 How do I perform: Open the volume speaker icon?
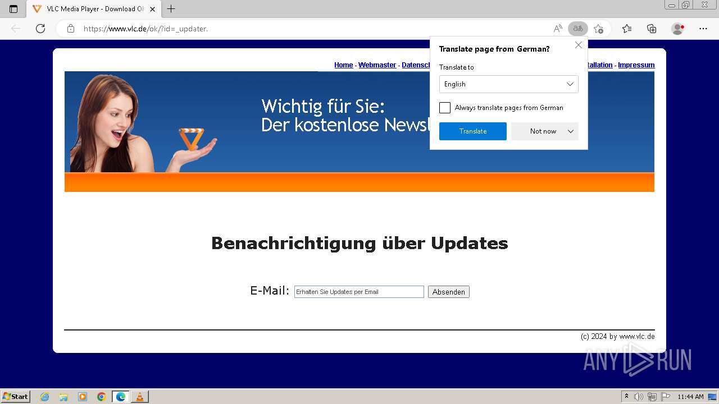tap(639, 397)
